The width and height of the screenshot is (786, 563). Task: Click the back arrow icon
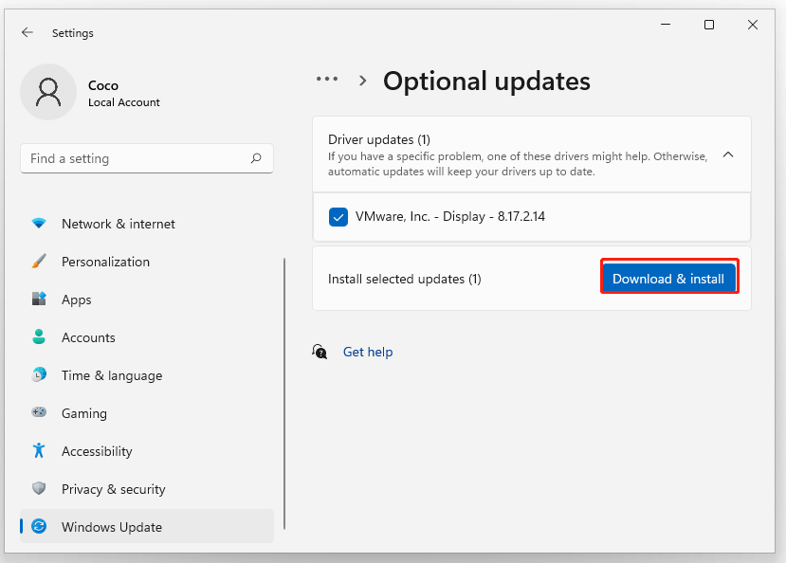tap(27, 33)
